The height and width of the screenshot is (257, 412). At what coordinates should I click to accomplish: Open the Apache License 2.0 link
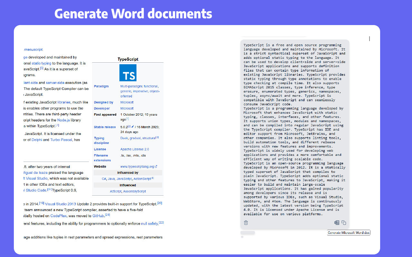tap(135, 149)
